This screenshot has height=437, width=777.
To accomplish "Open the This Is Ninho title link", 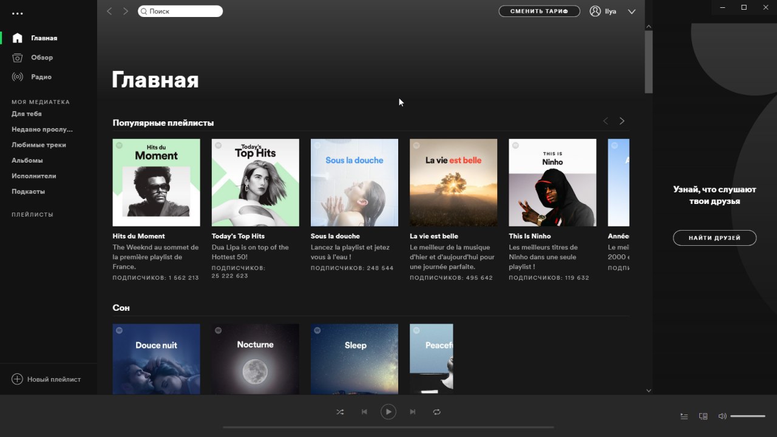I will coord(530,236).
